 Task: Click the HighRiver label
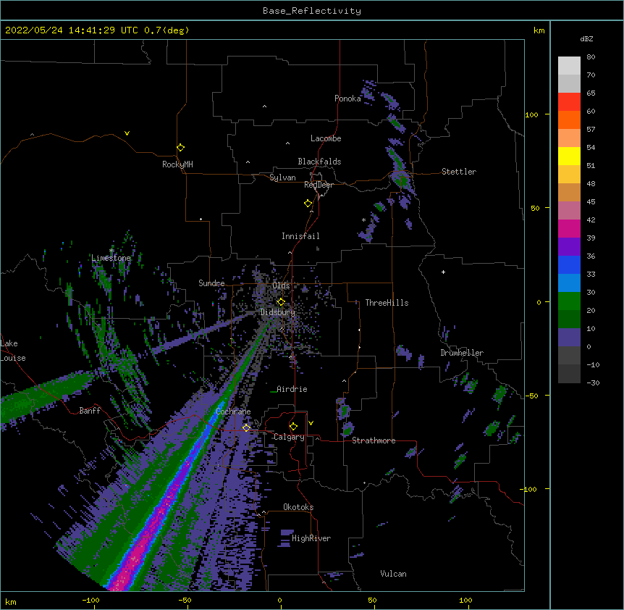[x=311, y=538]
